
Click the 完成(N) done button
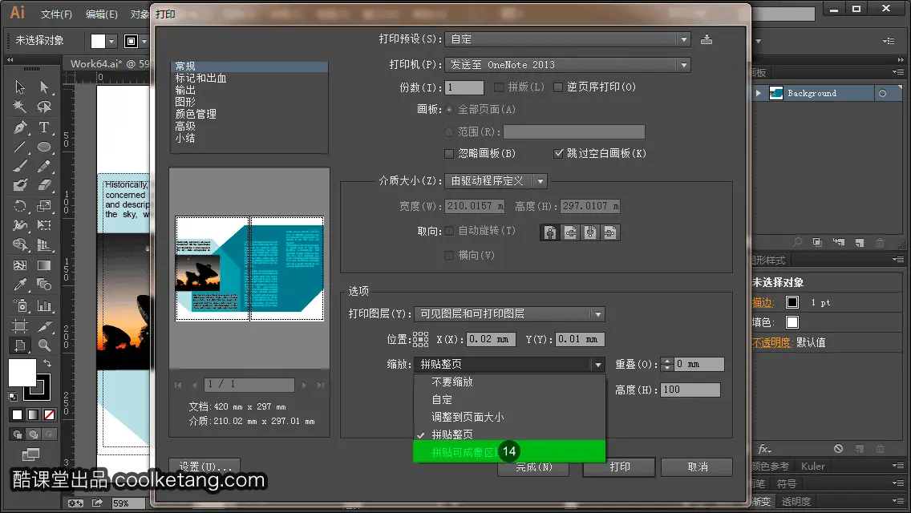(533, 468)
